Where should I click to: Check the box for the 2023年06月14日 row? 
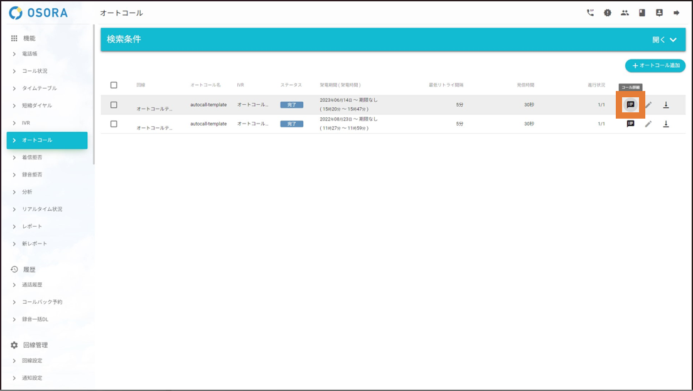(x=114, y=105)
